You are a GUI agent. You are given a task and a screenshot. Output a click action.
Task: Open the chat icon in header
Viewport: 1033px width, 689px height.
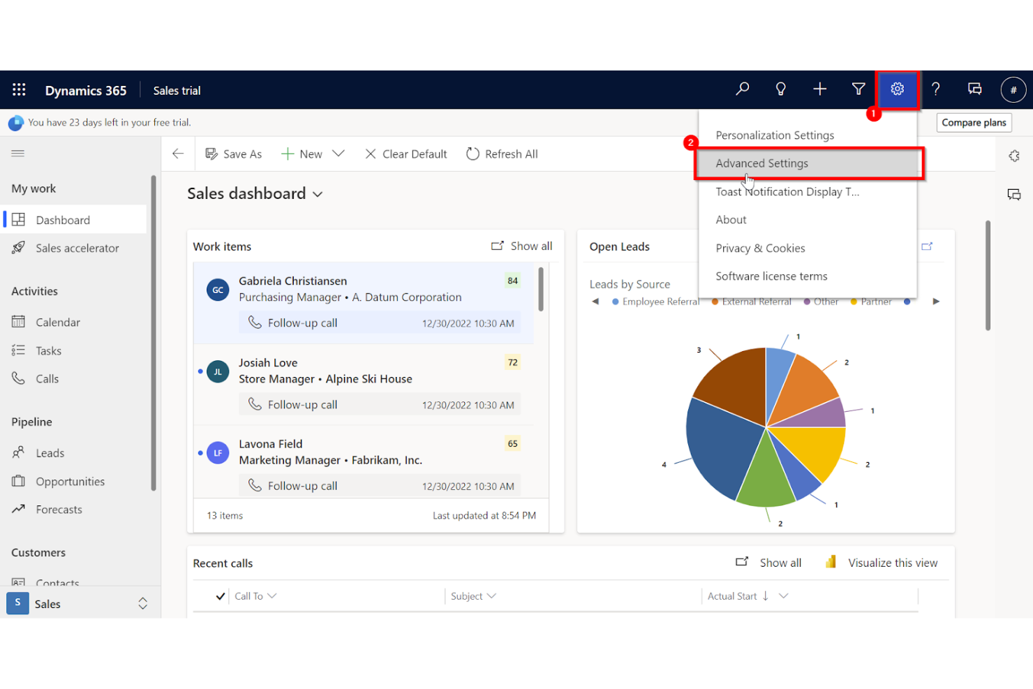(975, 89)
